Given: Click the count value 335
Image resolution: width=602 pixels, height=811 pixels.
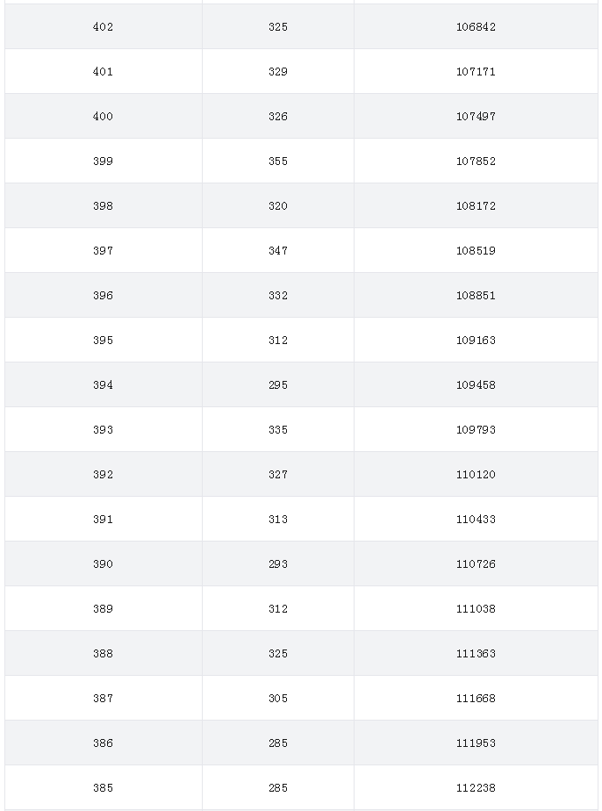Looking at the screenshot, I should coord(277,429).
